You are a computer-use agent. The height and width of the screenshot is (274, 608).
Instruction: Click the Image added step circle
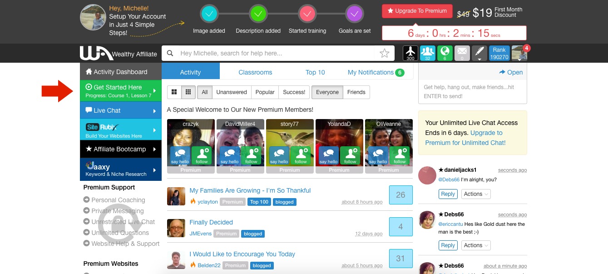pos(209,14)
